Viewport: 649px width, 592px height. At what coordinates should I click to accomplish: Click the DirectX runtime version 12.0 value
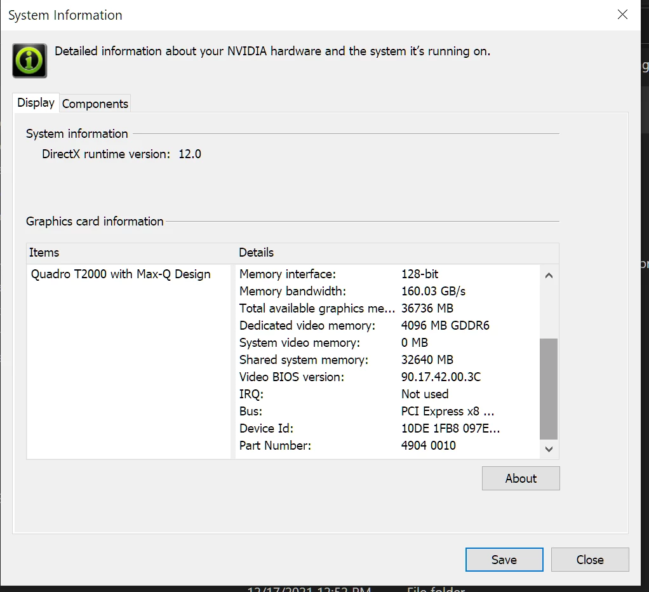pos(190,154)
